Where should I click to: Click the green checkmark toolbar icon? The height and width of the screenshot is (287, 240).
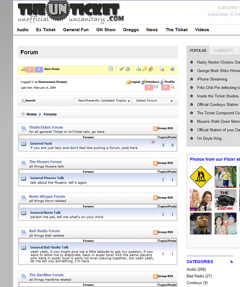(121, 69)
